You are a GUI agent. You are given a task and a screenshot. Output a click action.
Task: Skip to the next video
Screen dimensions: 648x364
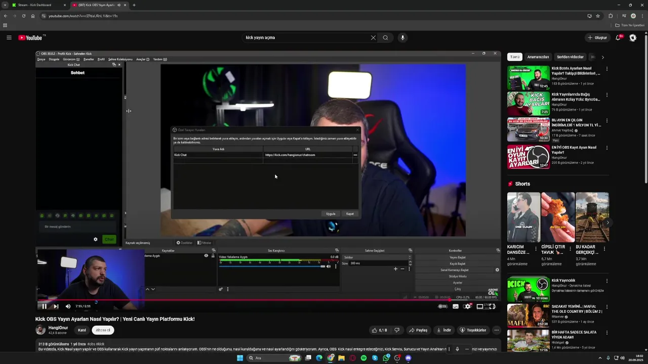(56, 306)
